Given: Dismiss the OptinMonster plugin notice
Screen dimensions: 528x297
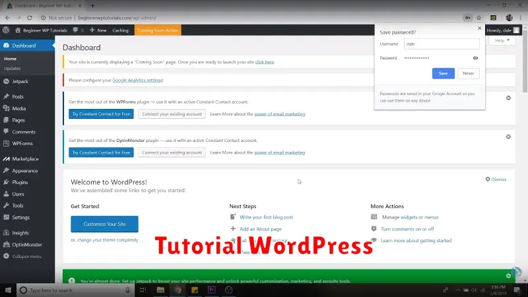Looking at the screenshot, I should (508, 137).
